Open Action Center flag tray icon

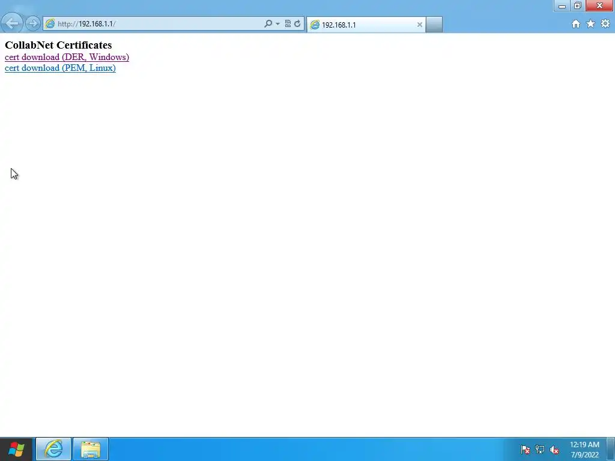tap(525, 450)
